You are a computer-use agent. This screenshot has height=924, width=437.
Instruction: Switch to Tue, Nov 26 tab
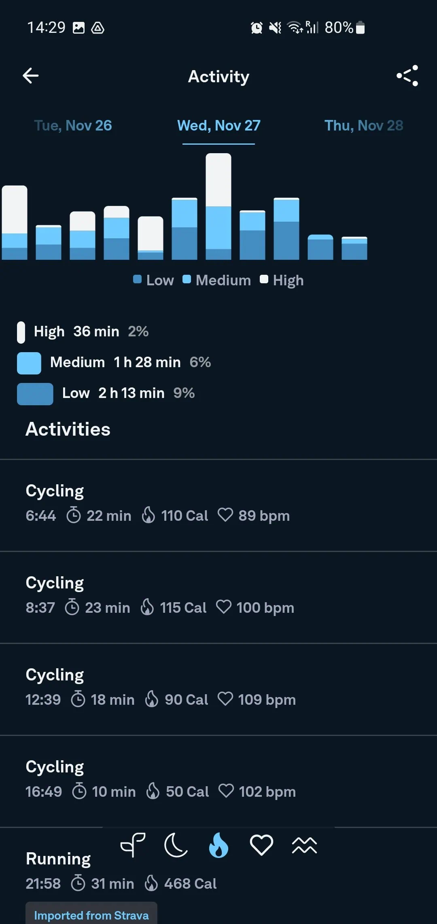click(x=73, y=126)
